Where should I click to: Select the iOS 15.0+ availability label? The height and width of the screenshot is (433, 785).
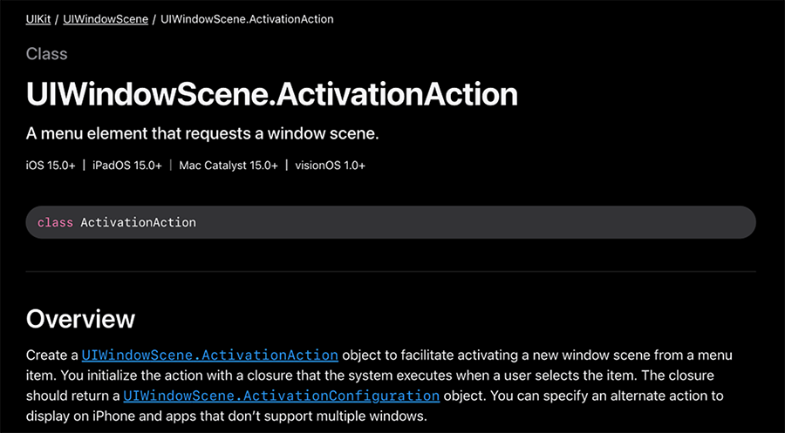click(x=51, y=166)
